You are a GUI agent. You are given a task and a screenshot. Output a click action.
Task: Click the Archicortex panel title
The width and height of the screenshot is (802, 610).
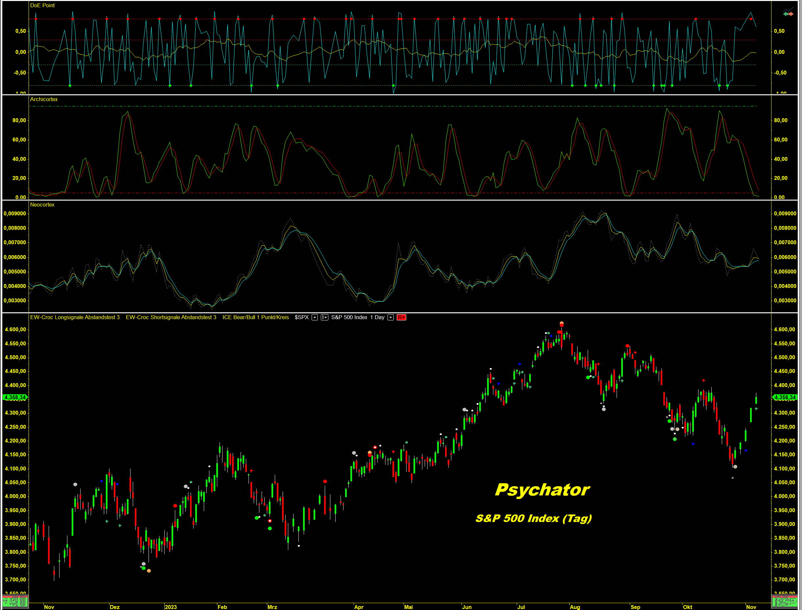coord(44,99)
